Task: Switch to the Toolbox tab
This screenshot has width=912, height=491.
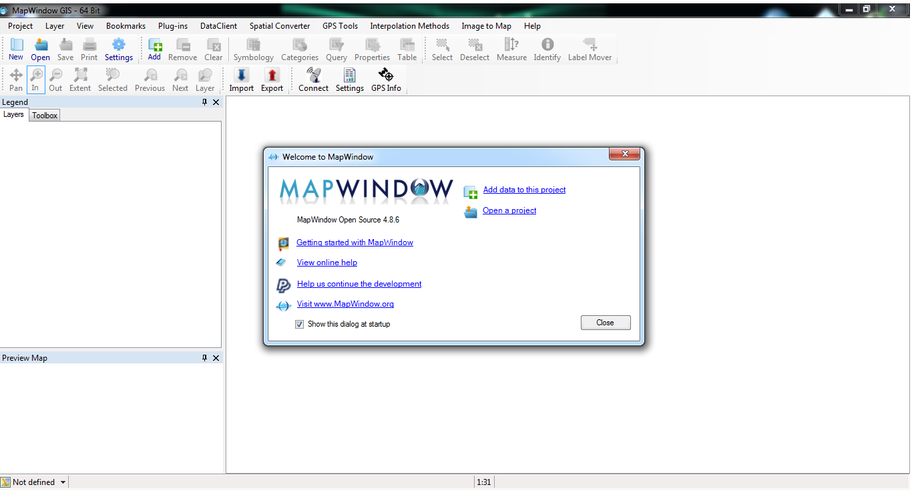Action: (44, 115)
